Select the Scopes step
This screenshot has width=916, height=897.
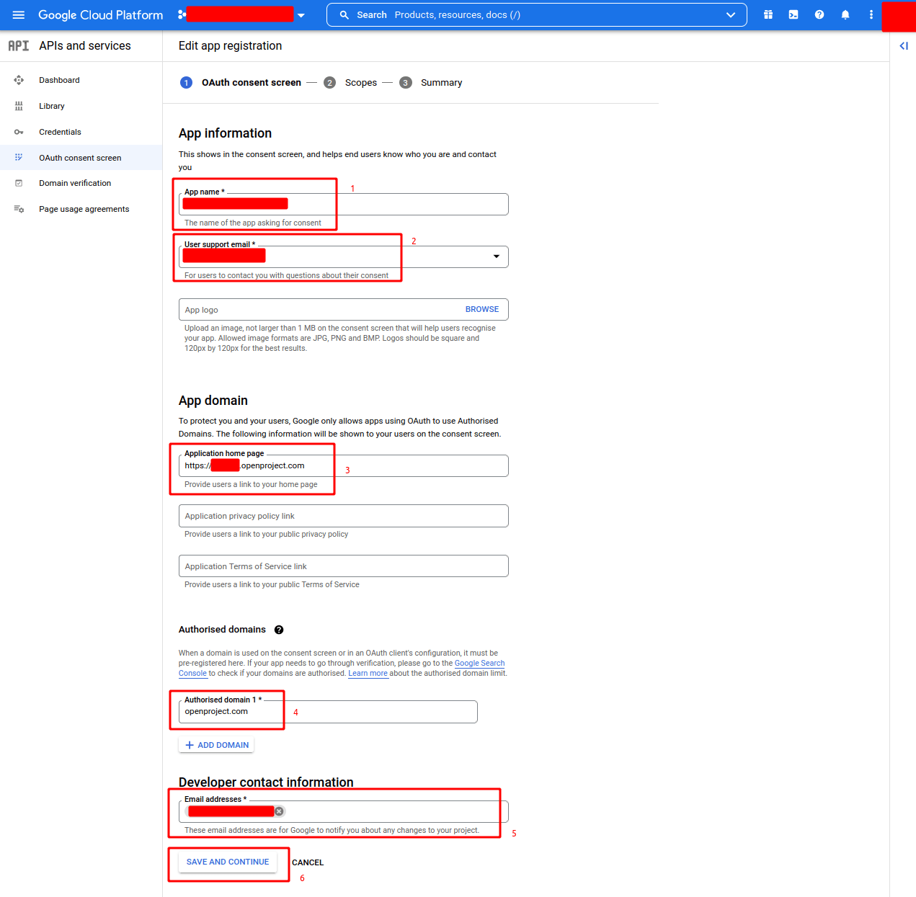tap(360, 83)
